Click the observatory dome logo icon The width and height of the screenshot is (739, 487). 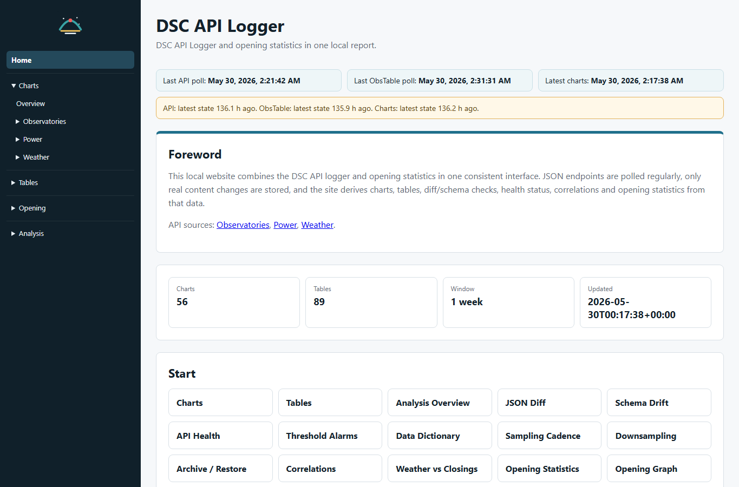click(x=70, y=25)
